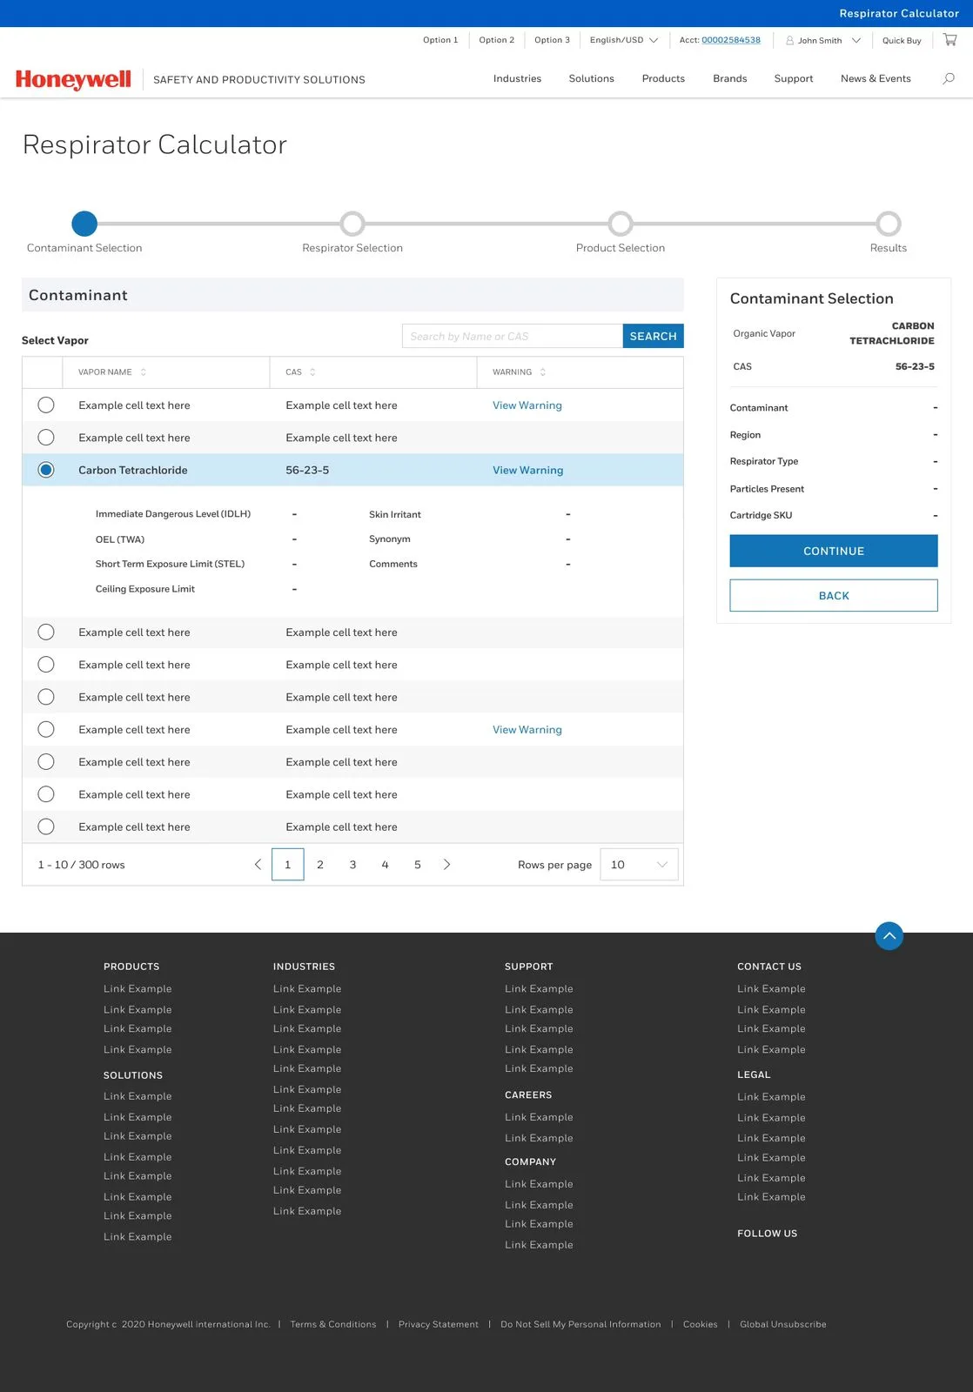Open View Warning for Carbon Tetrachloride
The height and width of the screenshot is (1392, 973).
pyautogui.click(x=527, y=470)
